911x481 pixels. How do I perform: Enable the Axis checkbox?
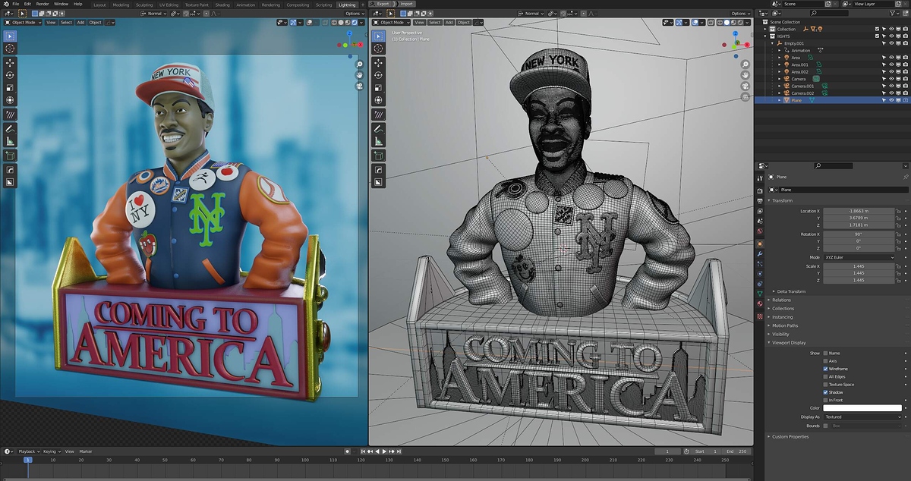tap(826, 361)
